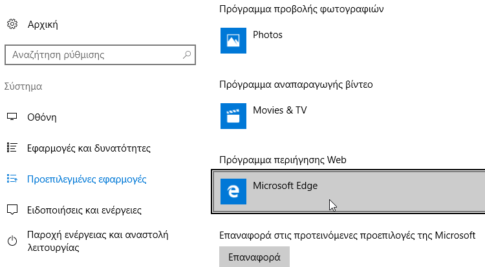This screenshot has height=267, width=485.
Task: Click the Ειδοποιήσεις και ενέργειες speech-bubble icon
Action: click(12, 210)
